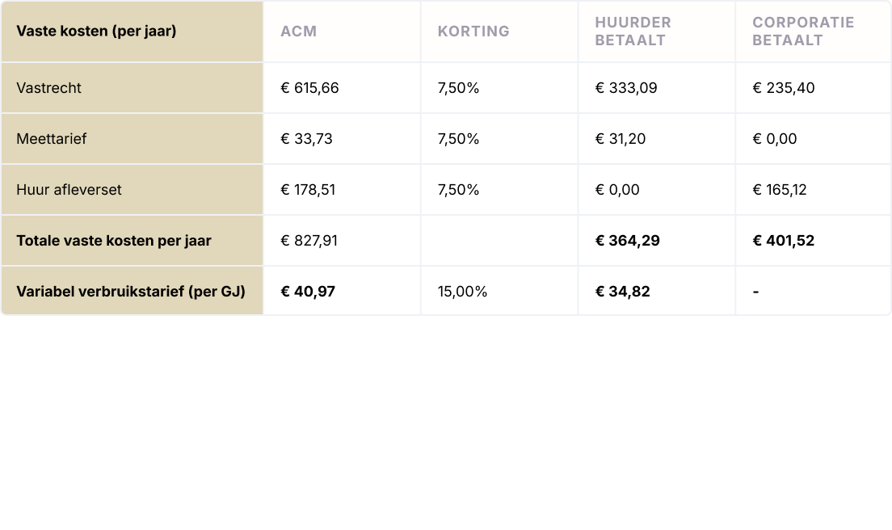Select the bold € 364,29 total
Viewport: 892px width, 530px height.
(627, 241)
